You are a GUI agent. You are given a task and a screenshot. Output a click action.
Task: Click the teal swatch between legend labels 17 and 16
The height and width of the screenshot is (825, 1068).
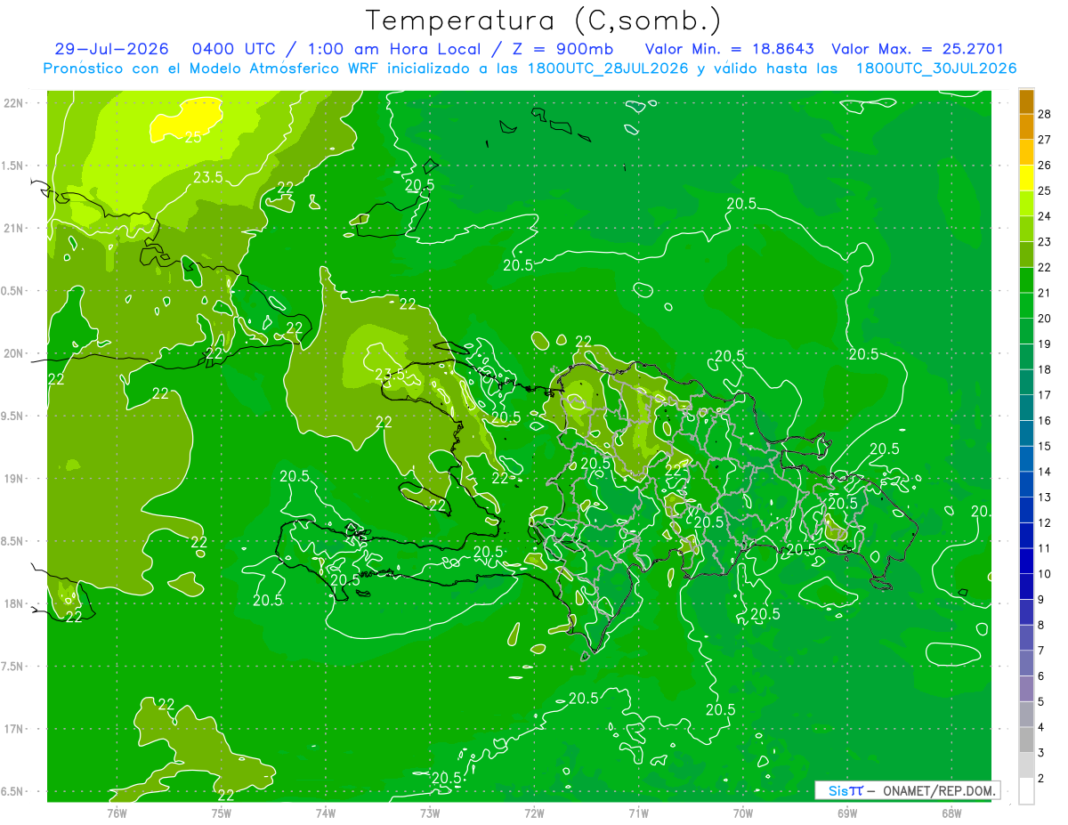click(x=1026, y=408)
